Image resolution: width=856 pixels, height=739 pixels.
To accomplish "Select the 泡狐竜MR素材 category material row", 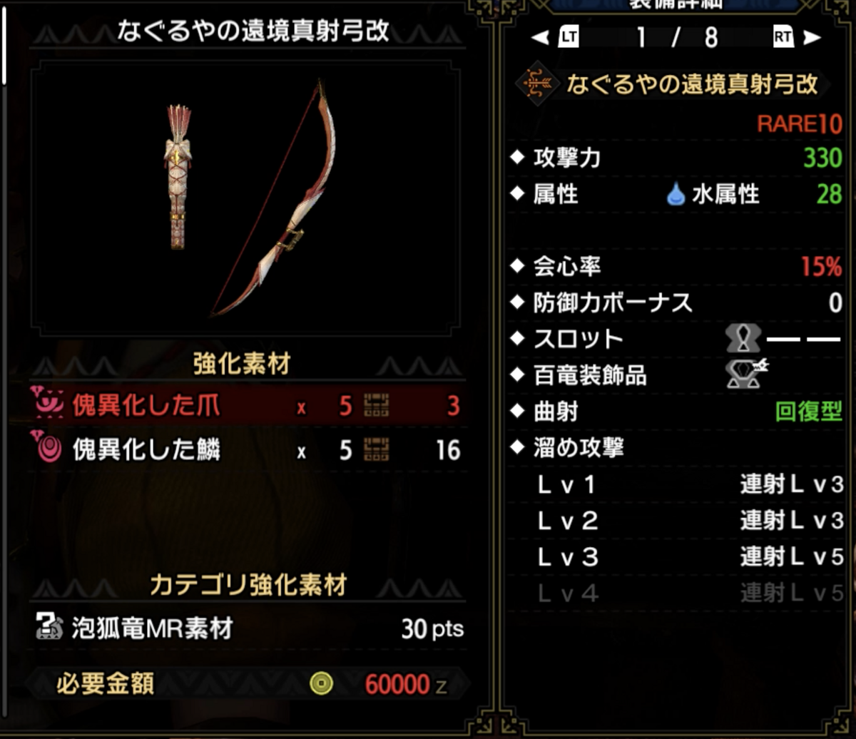I will tap(248, 629).
